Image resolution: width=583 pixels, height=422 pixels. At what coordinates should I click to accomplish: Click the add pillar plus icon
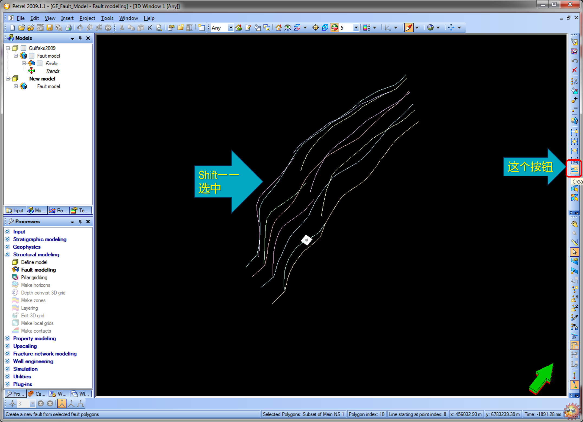click(x=574, y=100)
